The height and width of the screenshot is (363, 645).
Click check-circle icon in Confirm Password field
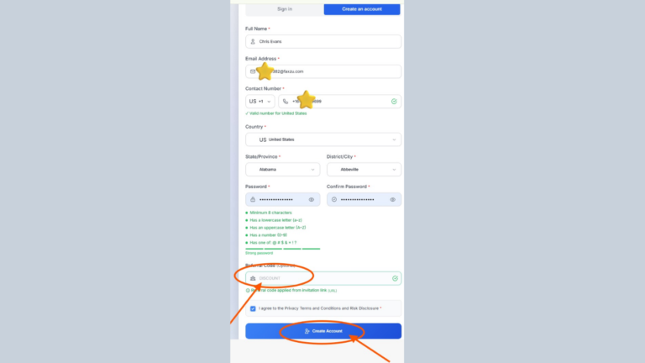[334, 200]
